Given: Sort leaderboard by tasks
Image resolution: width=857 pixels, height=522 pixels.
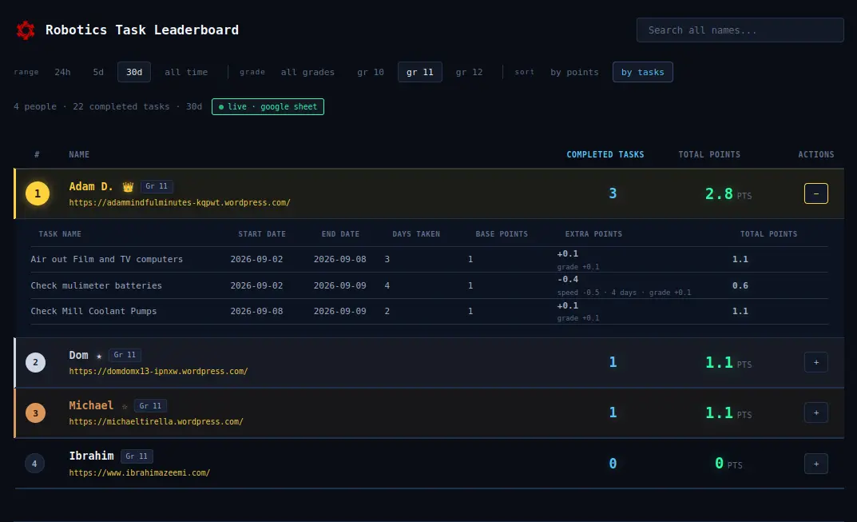Looking at the screenshot, I should pyautogui.click(x=643, y=72).
